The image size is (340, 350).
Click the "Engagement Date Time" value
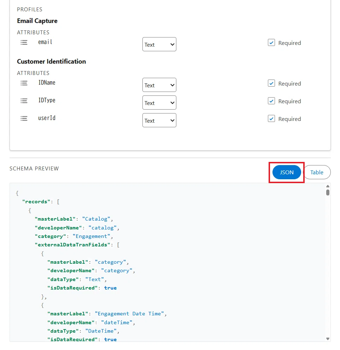129,314
